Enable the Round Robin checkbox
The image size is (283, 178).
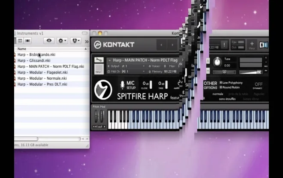click(x=221, y=87)
